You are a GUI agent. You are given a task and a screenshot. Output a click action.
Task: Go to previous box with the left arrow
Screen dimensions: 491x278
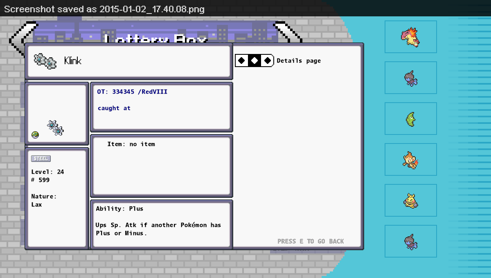click(18, 37)
